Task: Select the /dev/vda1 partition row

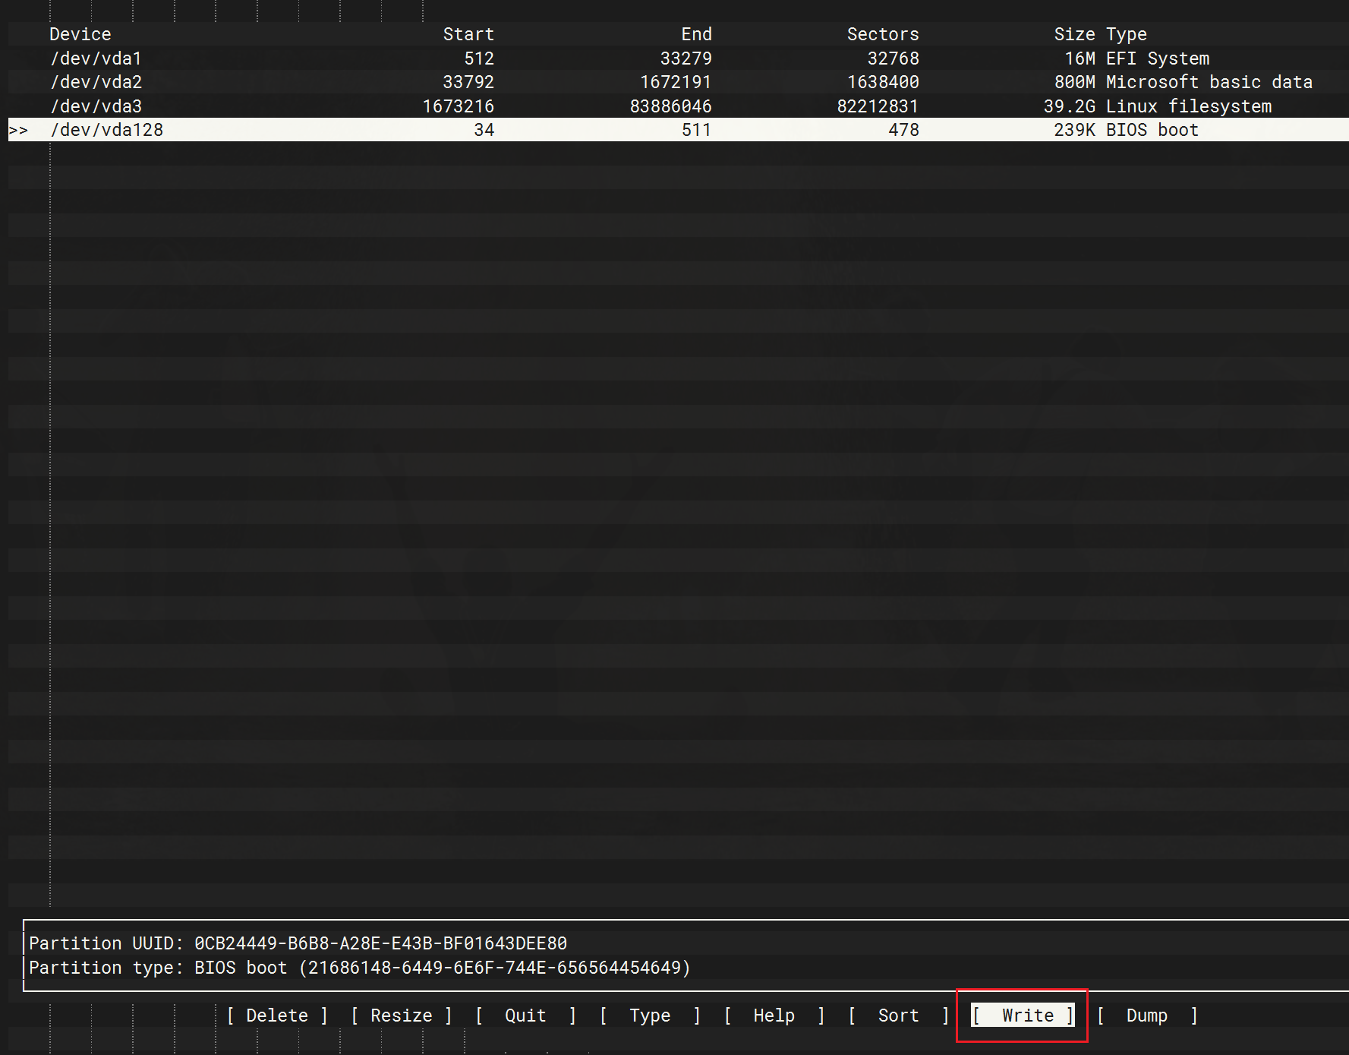Action: point(96,58)
